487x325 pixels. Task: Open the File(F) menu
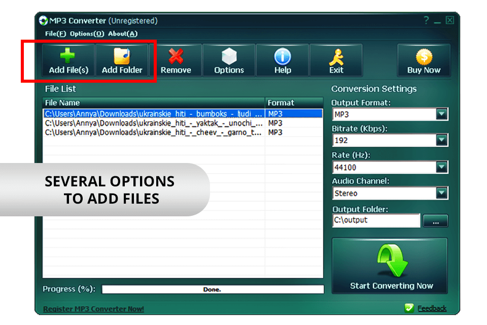coord(55,34)
